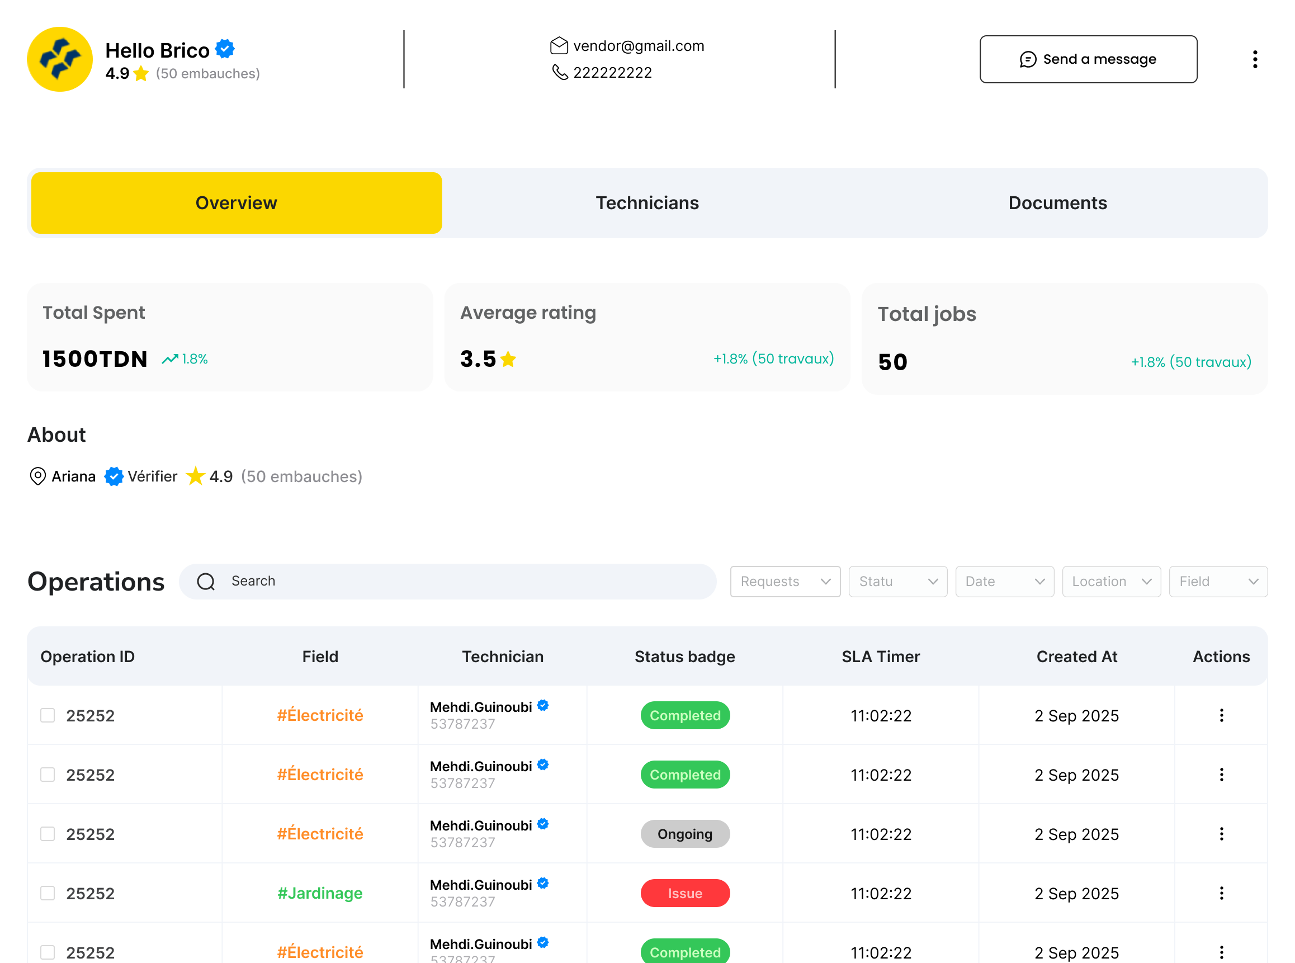Screen dimensions: 1295x963
Task: Switch to the Technicians tab
Action: tap(647, 203)
